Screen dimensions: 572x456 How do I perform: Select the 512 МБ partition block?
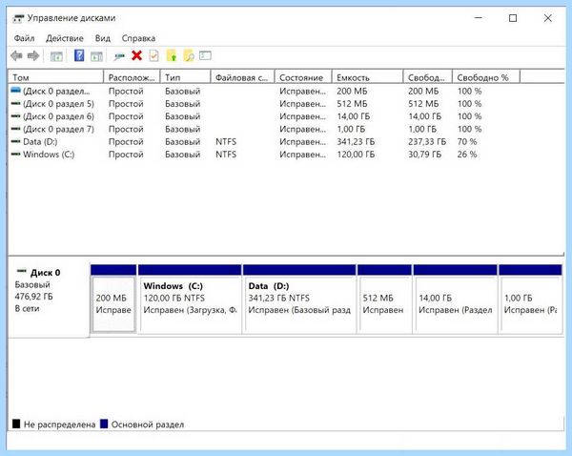384,299
